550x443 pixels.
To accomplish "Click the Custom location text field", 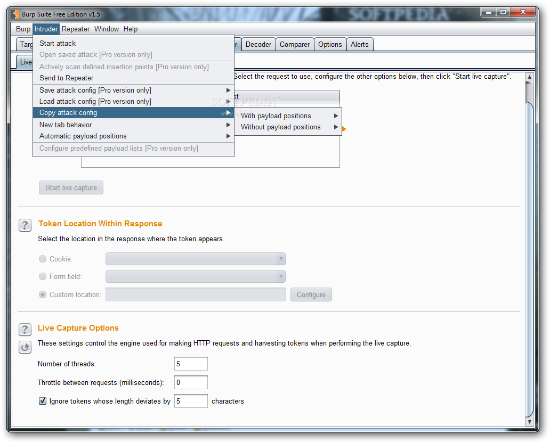I will point(196,294).
